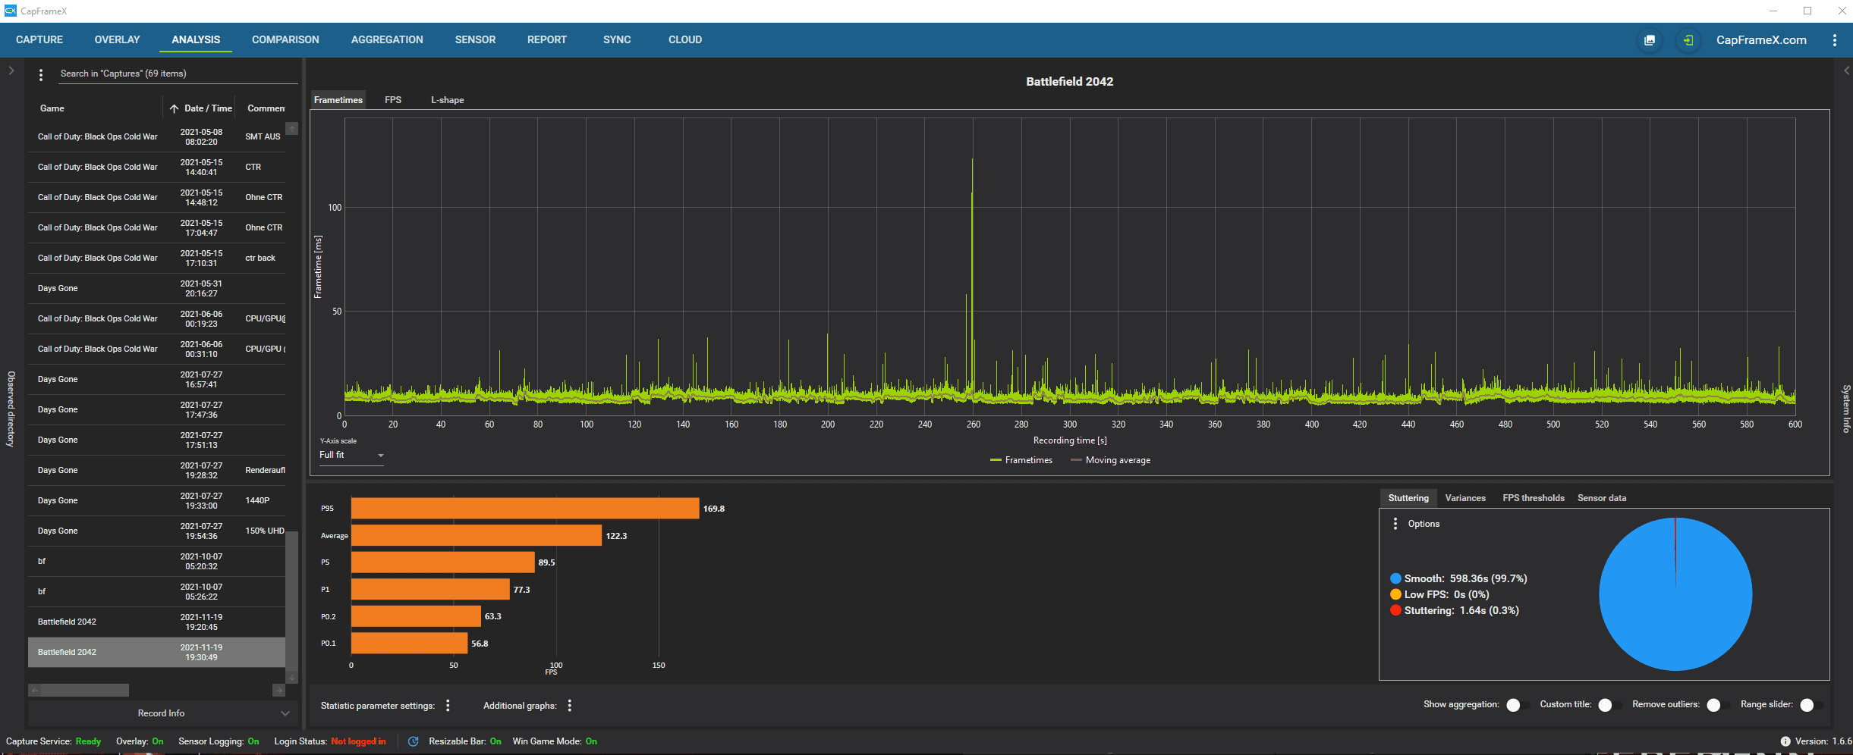Select the Frametimes graph tab
This screenshot has width=1853, height=755.
338,100
